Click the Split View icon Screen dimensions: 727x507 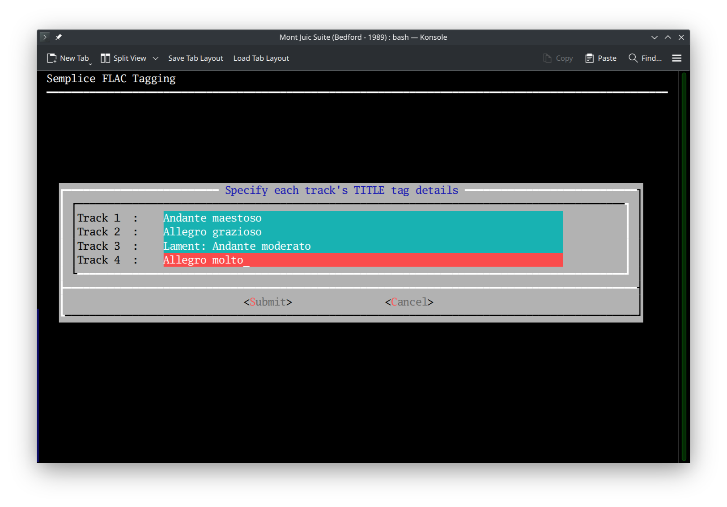(105, 58)
